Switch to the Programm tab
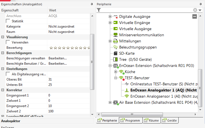This screenshot has height=128, width=205. coord(131,120)
